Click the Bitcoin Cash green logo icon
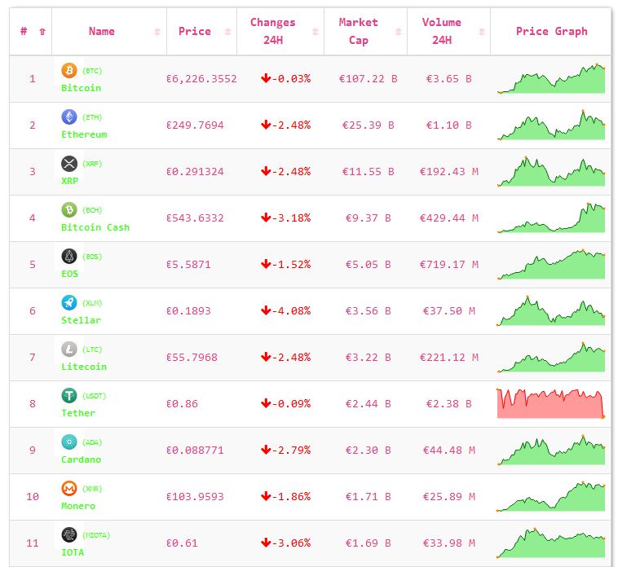Screen dimensions: 618x567 pos(69,210)
